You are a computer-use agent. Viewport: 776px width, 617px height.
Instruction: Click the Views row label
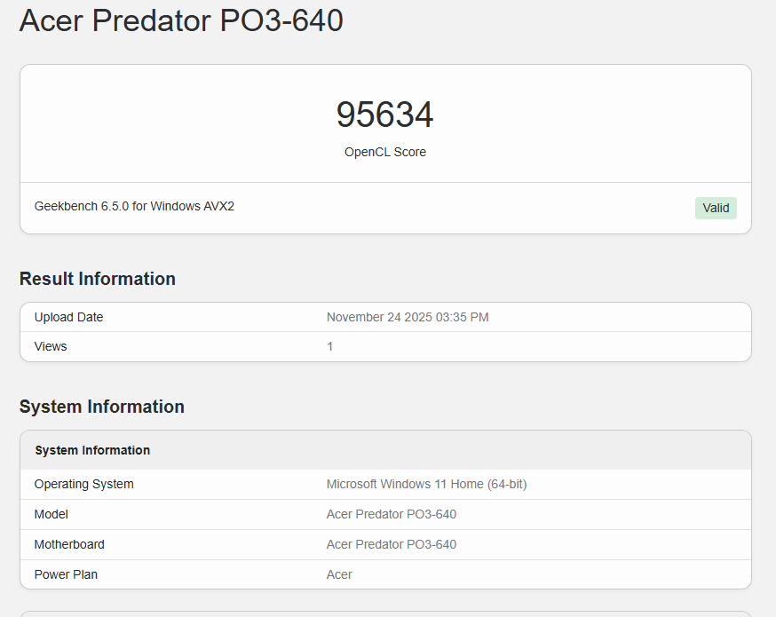pyautogui.click(x=51, y=346)
